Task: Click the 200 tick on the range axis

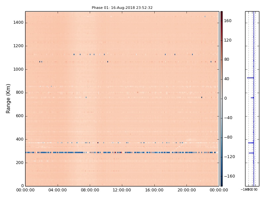Action: pos(20,163)
